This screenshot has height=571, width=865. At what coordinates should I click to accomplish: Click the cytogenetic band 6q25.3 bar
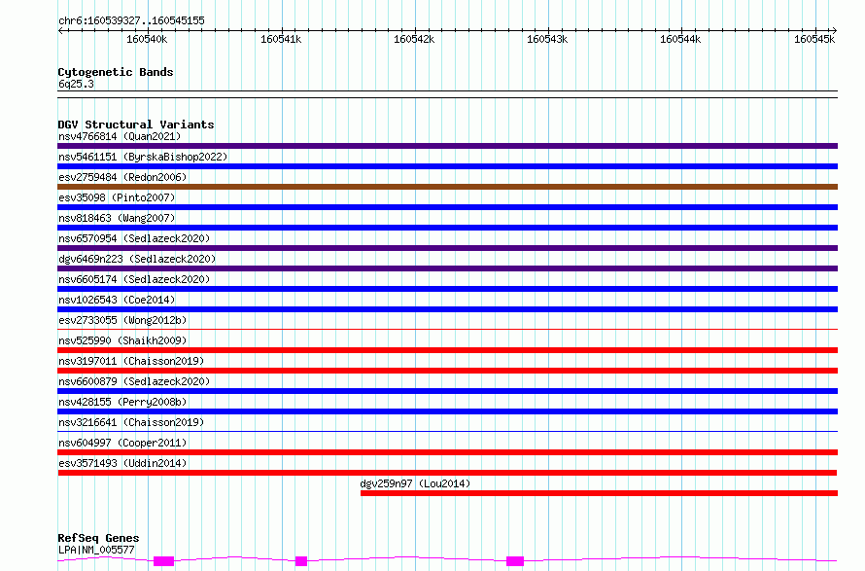tap(447, 94)
